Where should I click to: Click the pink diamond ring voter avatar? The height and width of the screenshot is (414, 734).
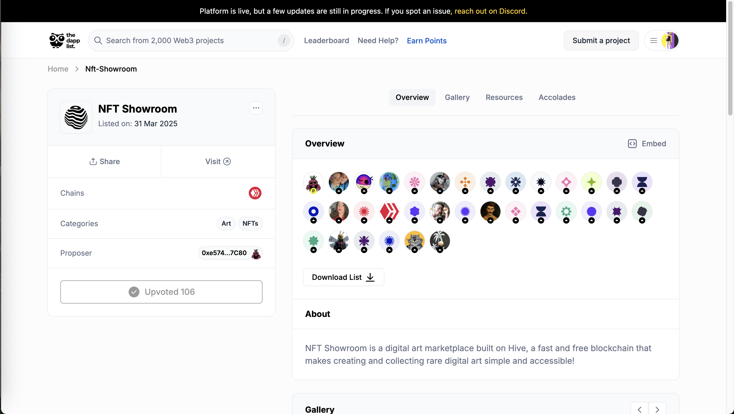click(566, 182)
